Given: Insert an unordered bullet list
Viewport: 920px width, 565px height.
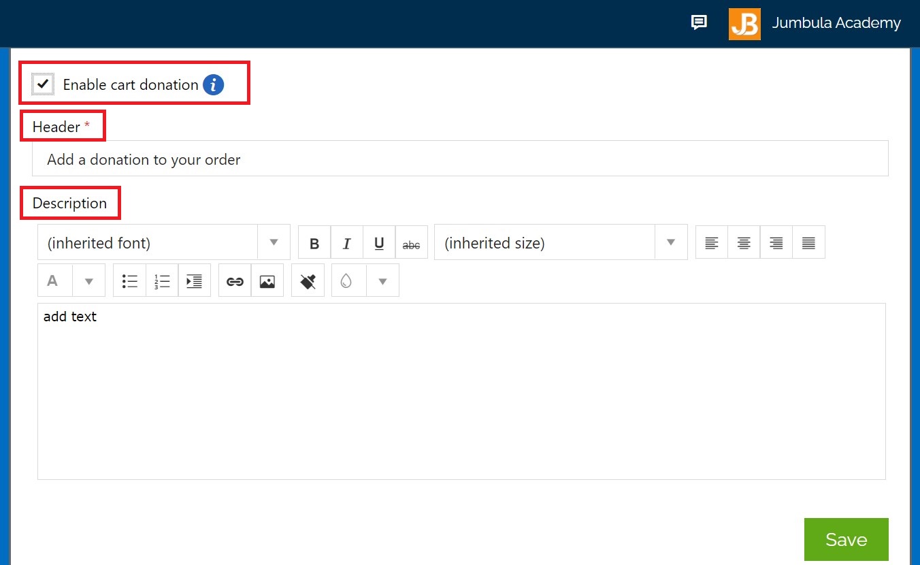Looking at the screenshot, I should (130, 280).
